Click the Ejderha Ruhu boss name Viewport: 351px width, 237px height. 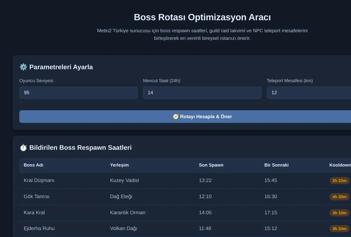[x=39, y=228]
